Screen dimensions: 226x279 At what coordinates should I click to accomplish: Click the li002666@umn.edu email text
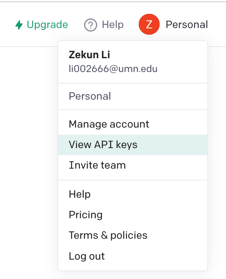(113, 69)
